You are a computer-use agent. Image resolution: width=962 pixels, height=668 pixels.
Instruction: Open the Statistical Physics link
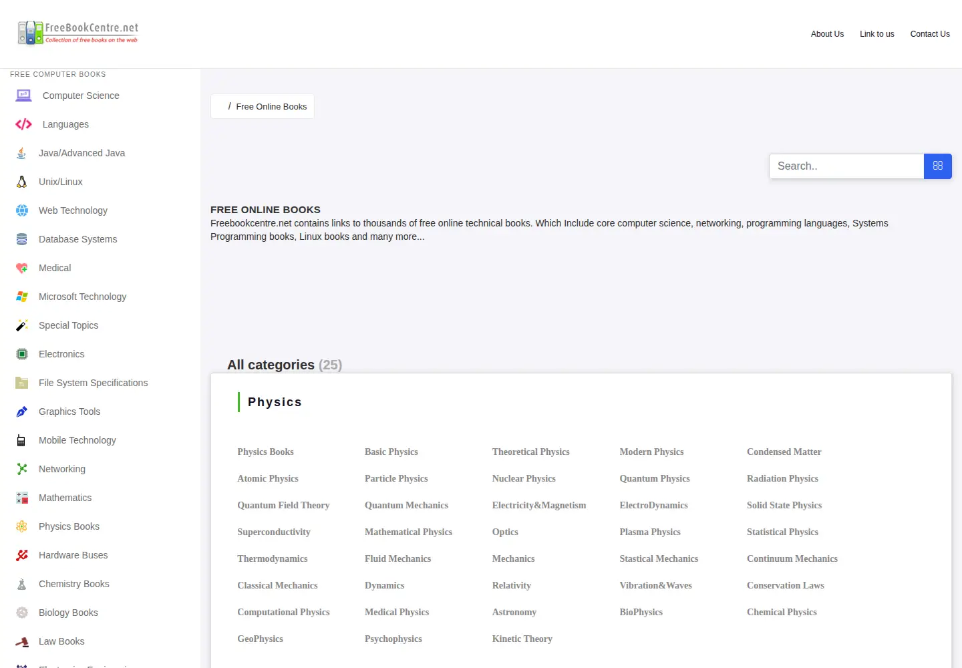(782, 532)
